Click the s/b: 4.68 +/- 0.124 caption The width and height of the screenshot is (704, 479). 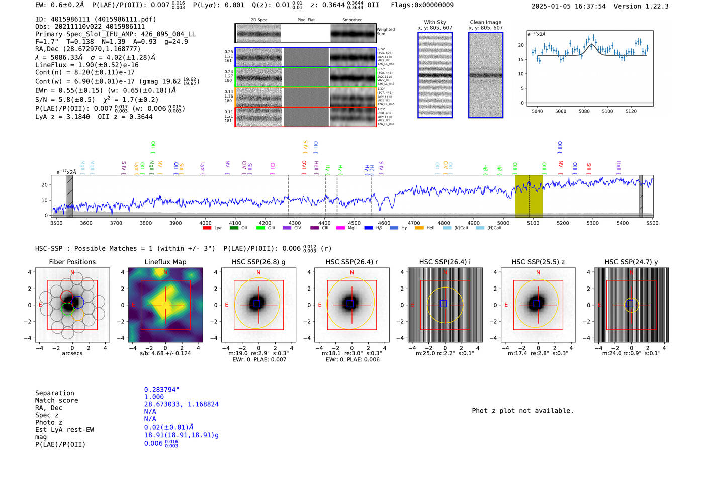click(165, 353)
